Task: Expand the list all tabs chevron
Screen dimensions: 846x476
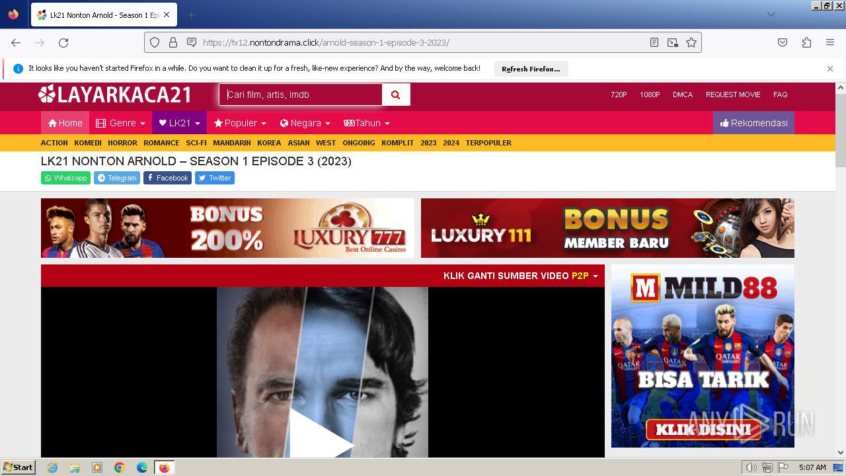Action: pos(771,15)
